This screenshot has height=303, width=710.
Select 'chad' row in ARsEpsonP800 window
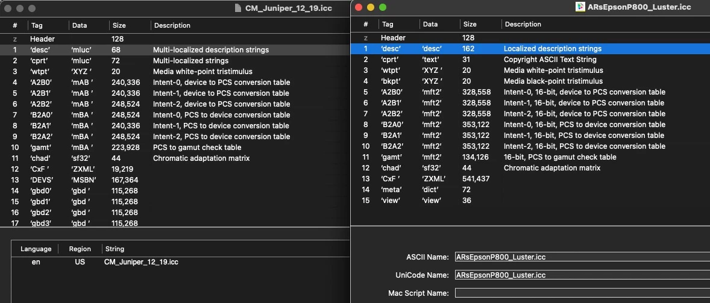(x=530, y=168)
